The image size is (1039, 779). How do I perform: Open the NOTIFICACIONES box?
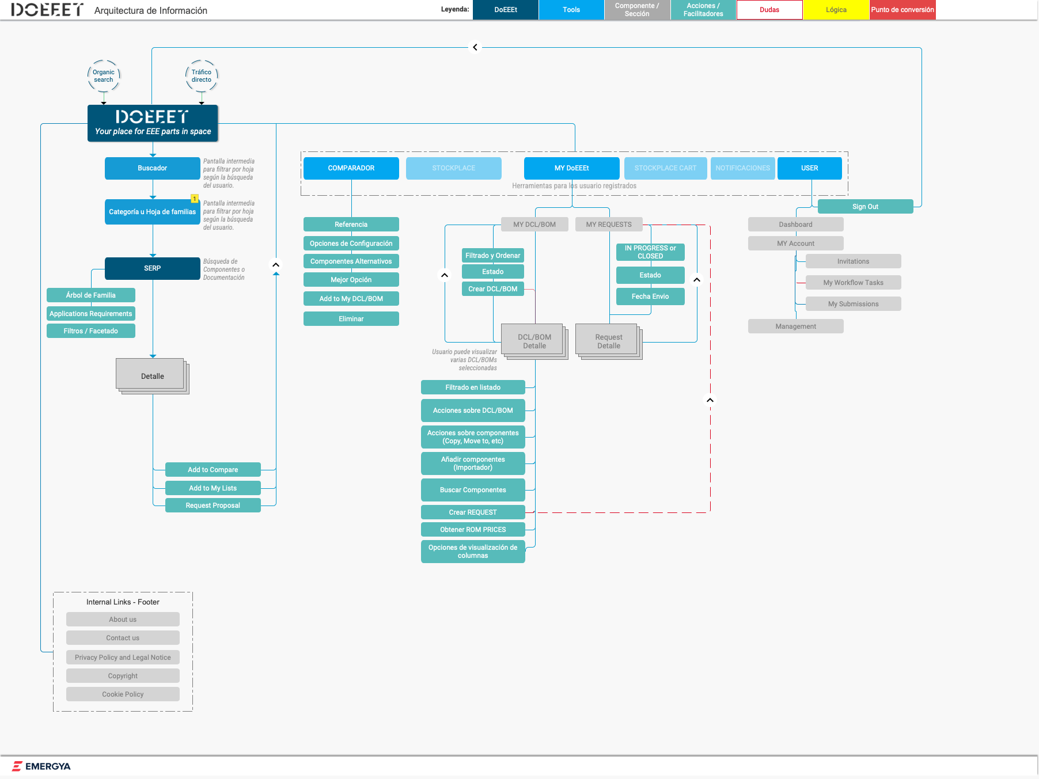point(743,168)
